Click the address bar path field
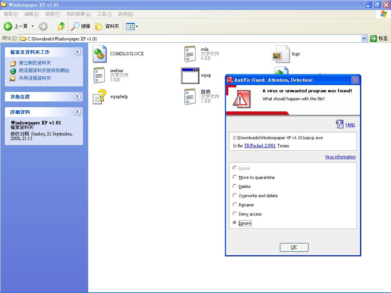 coord(191,39)
